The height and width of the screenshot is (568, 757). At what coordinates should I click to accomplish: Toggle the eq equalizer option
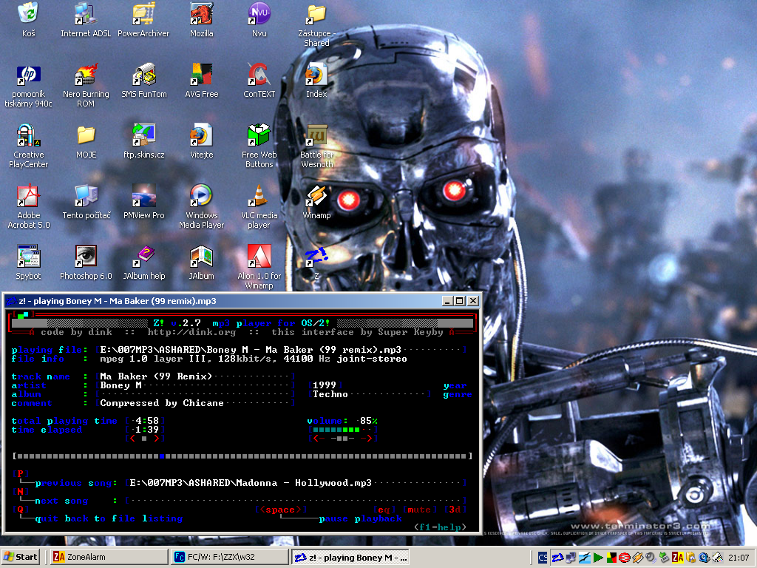pyautogui.click(x=385, y=510)
